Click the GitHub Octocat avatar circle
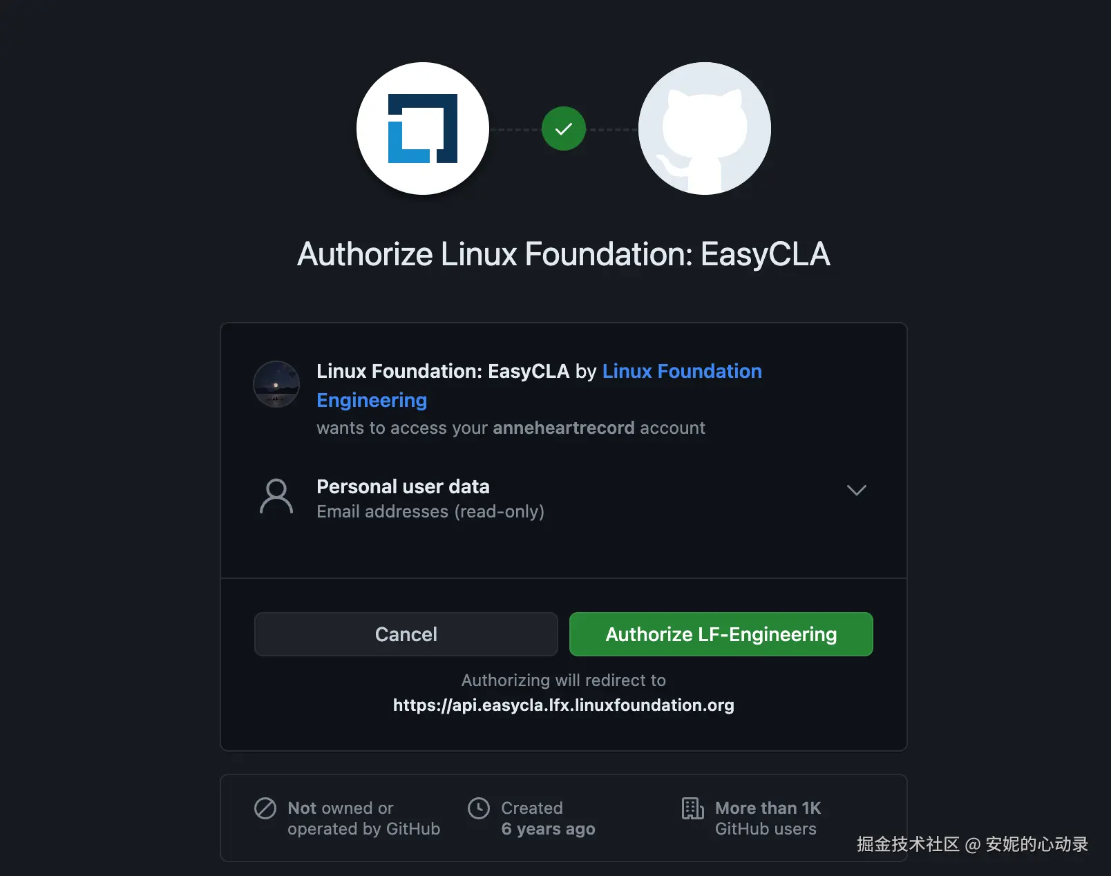 [705, 128]
